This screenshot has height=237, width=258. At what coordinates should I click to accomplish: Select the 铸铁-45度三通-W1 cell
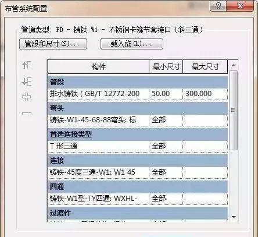pos(98,172)
